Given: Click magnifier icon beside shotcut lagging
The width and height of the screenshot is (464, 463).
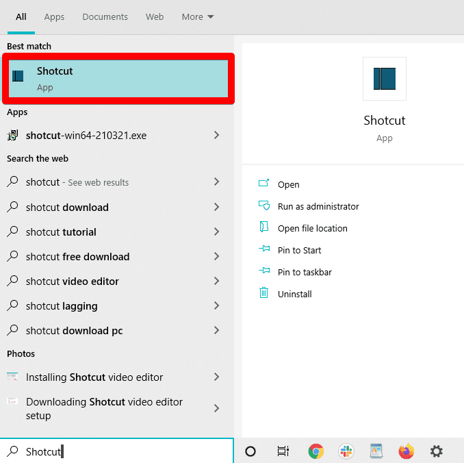Looking at the screenshot, I should (12, 305).
